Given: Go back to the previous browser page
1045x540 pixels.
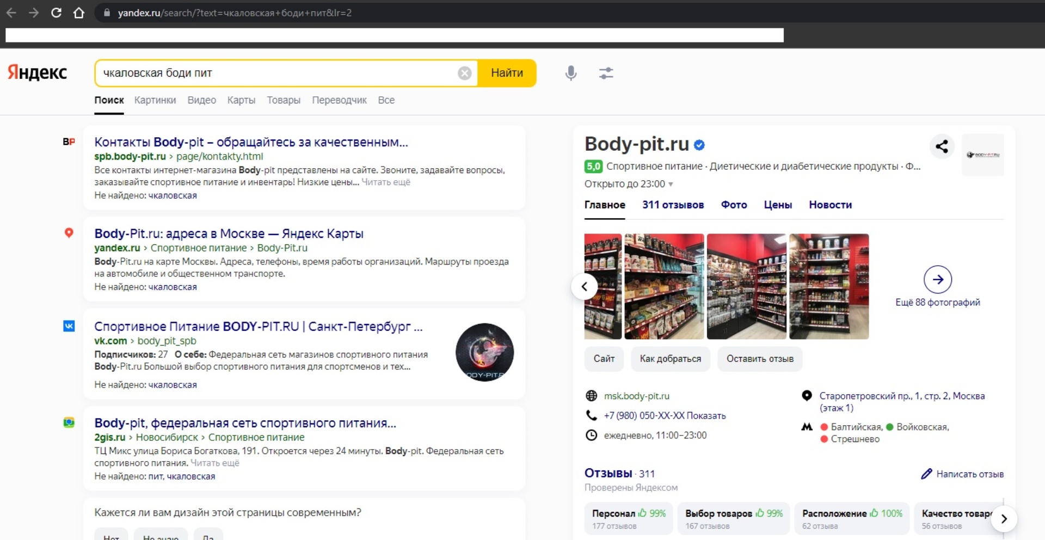Looking at the screenshot, I should 11,13.
